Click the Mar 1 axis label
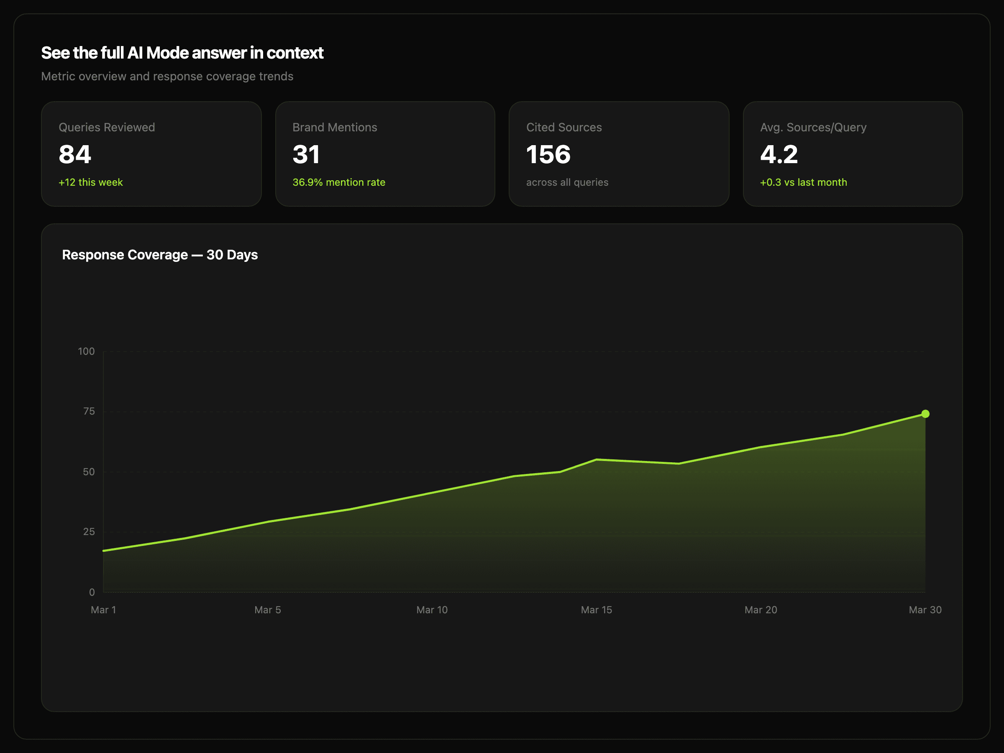This screenshot has width=1004, height=753. (x=103, y=610)
